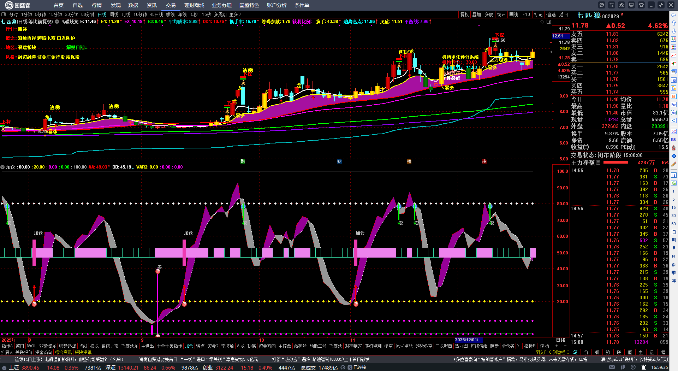The image size is (678, 371).
Task: Open the f(x) function icon in sidebar
Action: [x=674, y=112]
